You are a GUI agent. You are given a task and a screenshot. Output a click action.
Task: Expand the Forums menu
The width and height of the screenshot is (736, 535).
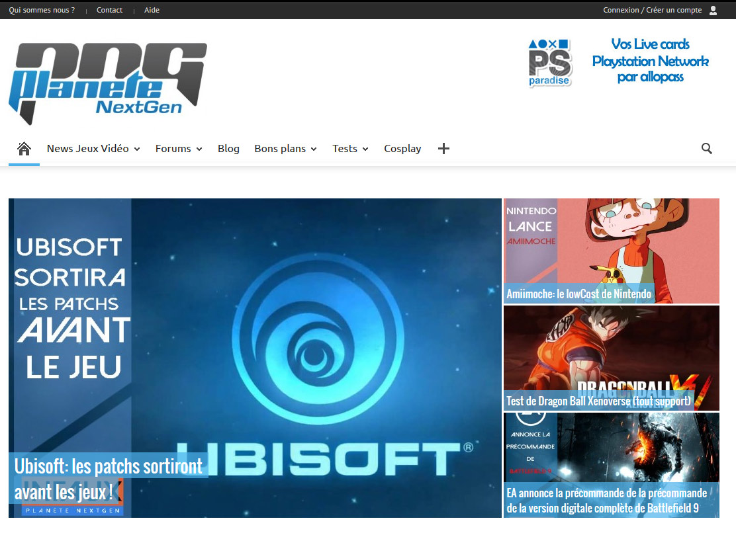click(x=179, y=149)
